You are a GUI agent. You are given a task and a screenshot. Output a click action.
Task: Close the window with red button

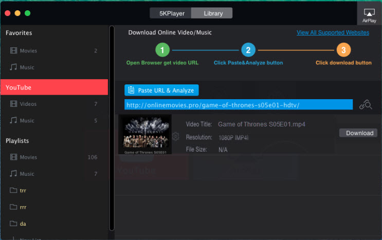tap(8, 13)
